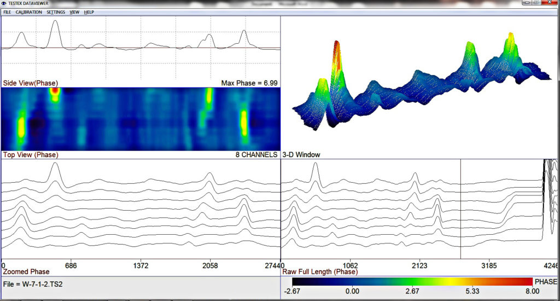This screenshot has width=560, height=301.
Task: Open the HELP menu
Action: coord(89,12)
